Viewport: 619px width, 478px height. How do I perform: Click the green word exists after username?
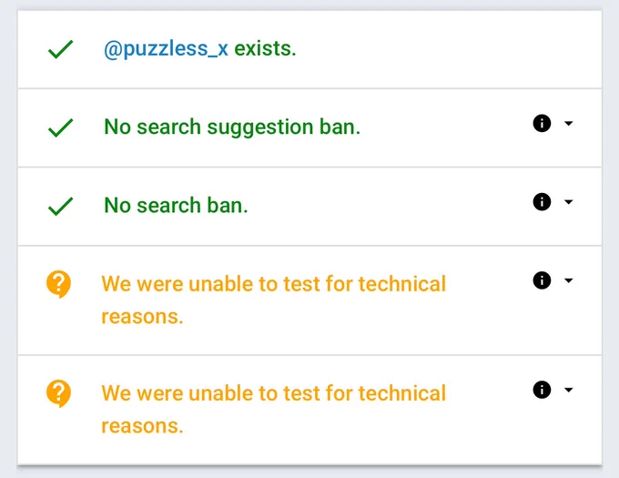click(x=265, y=49)
